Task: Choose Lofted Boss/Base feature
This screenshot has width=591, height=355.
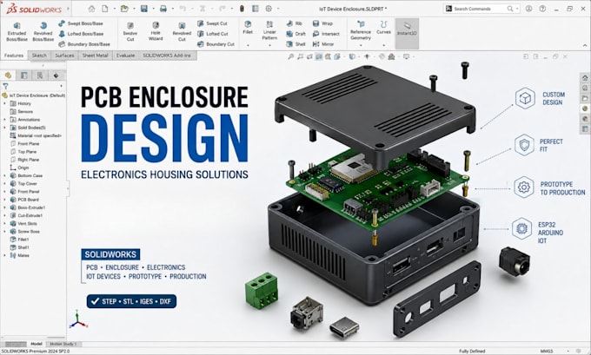Action: click(x=81, y=34)
